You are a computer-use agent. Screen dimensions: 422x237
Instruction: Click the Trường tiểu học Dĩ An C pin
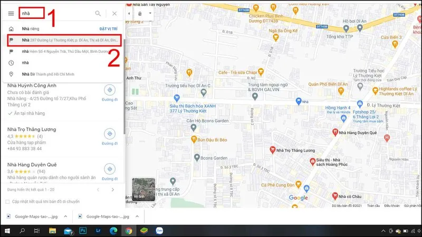coord(204,93)
